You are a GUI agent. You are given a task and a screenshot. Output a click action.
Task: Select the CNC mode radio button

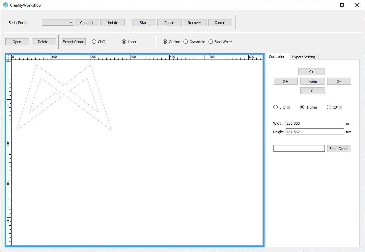coord(94,42)
